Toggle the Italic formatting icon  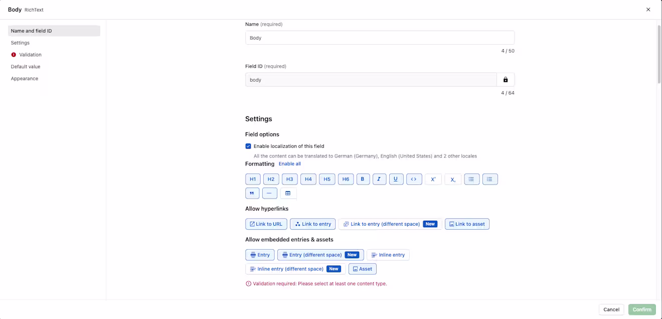pyautogui.click(x=380, y=179)
